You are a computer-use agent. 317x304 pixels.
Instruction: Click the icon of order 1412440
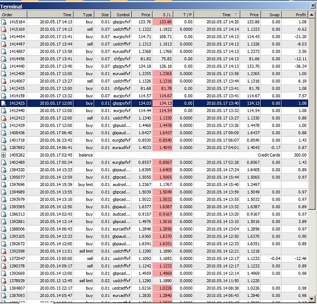(4, 110)
